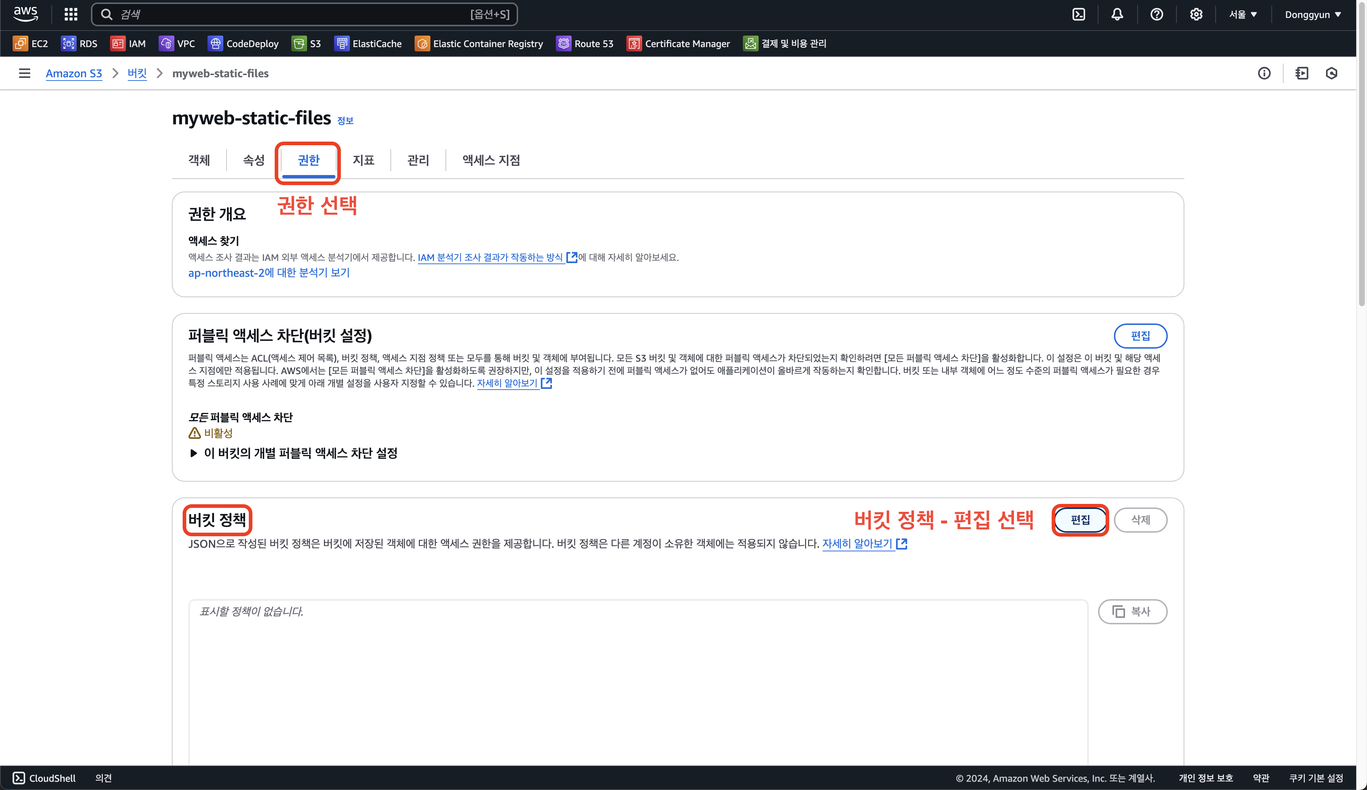Go to Amazon S3 breadcrumb link
This screenshot has width=1367, height=790.
pos(74,73)
